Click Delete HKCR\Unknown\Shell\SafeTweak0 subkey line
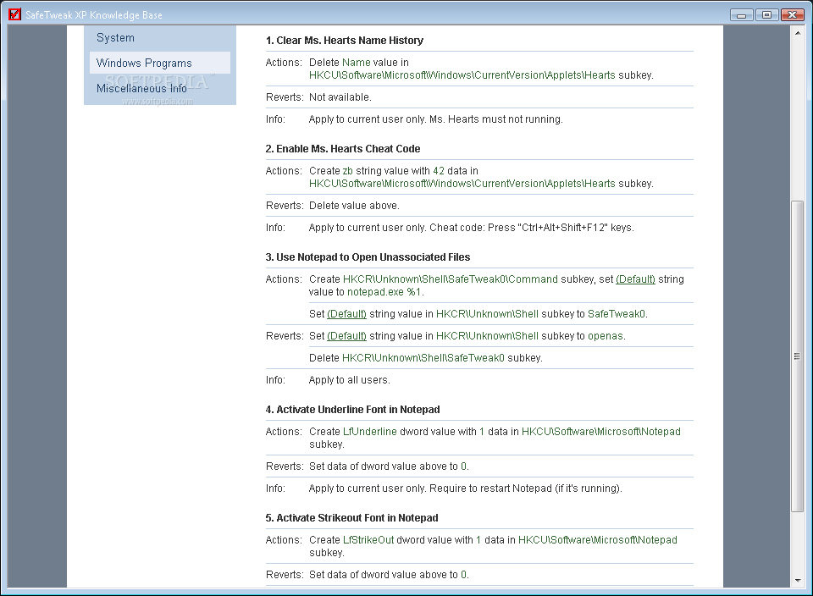This screenshot has height=596, width=813. click(426, 357)
